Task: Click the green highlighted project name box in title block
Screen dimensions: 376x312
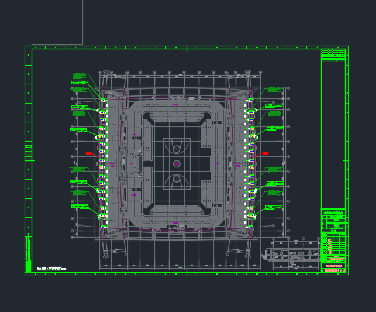Action: pos(333,213)
